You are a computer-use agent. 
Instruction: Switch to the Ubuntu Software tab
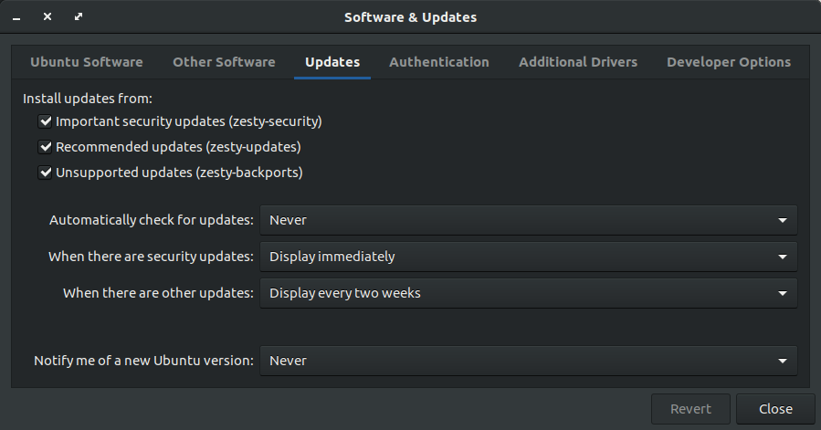87,62
